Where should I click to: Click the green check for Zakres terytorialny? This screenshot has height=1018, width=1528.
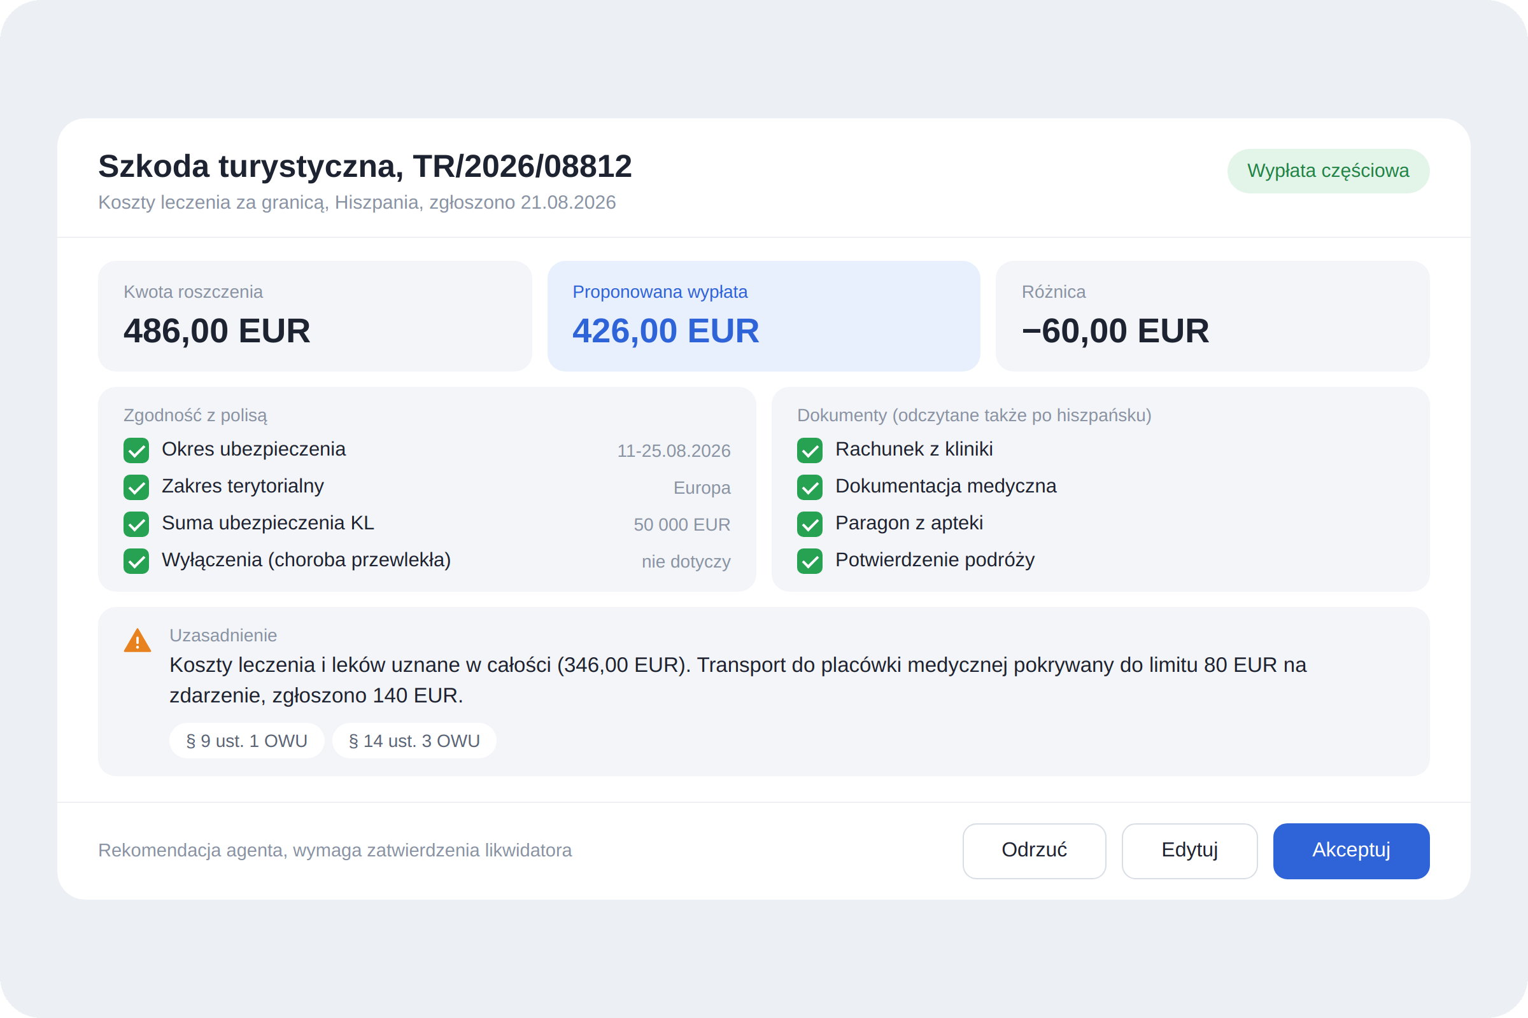pos(136,487)
